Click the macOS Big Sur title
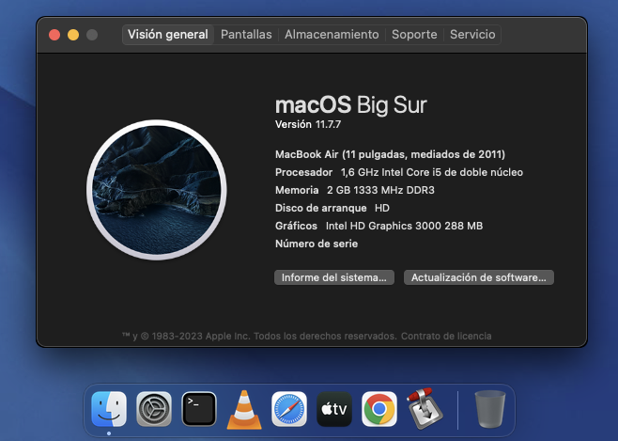The image size is (618, 441). (350, 105)
